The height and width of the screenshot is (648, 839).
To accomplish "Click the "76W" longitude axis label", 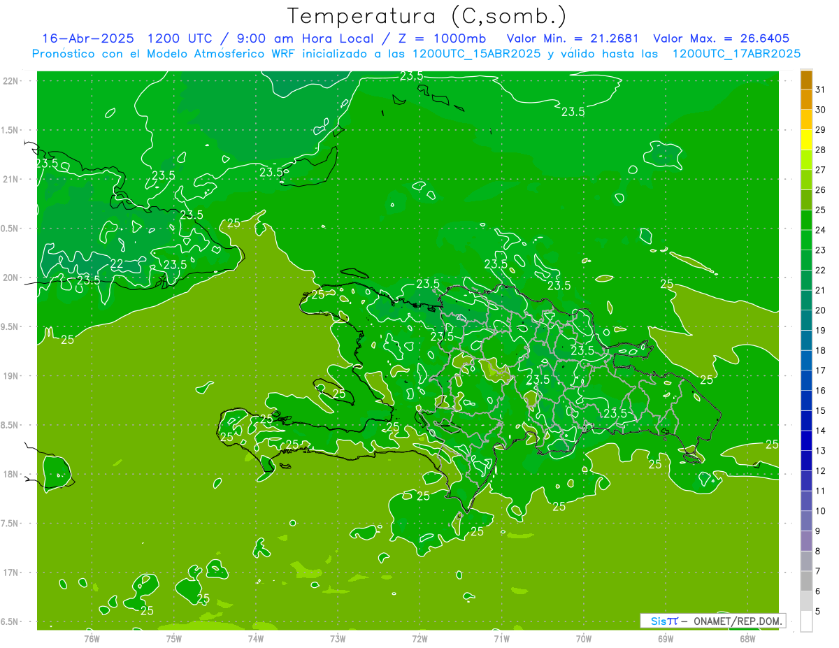I will tap(92, 638).
